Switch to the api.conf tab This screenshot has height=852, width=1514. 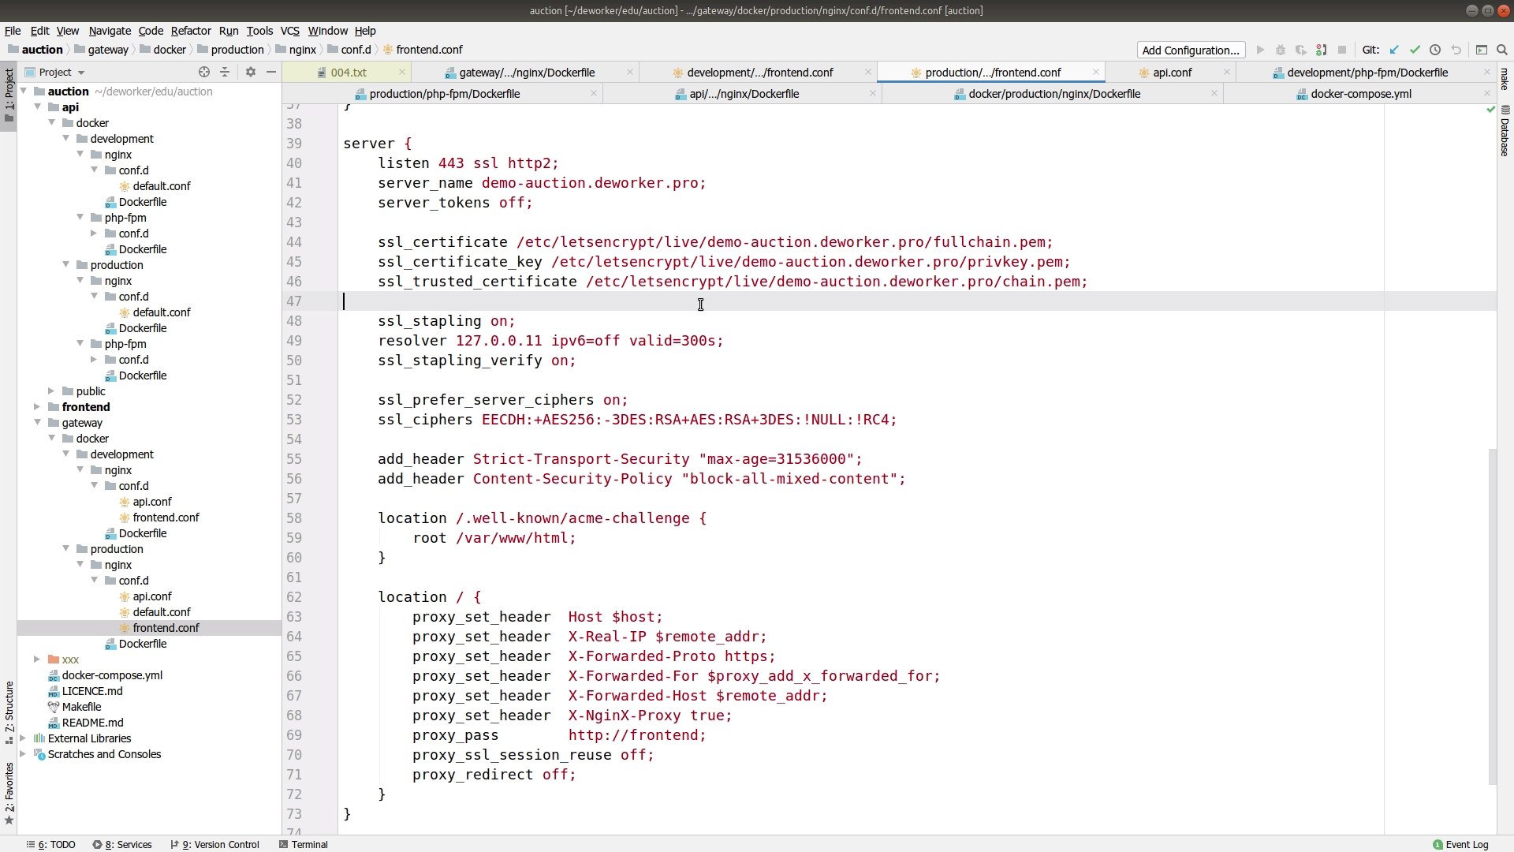[1171, 72]
